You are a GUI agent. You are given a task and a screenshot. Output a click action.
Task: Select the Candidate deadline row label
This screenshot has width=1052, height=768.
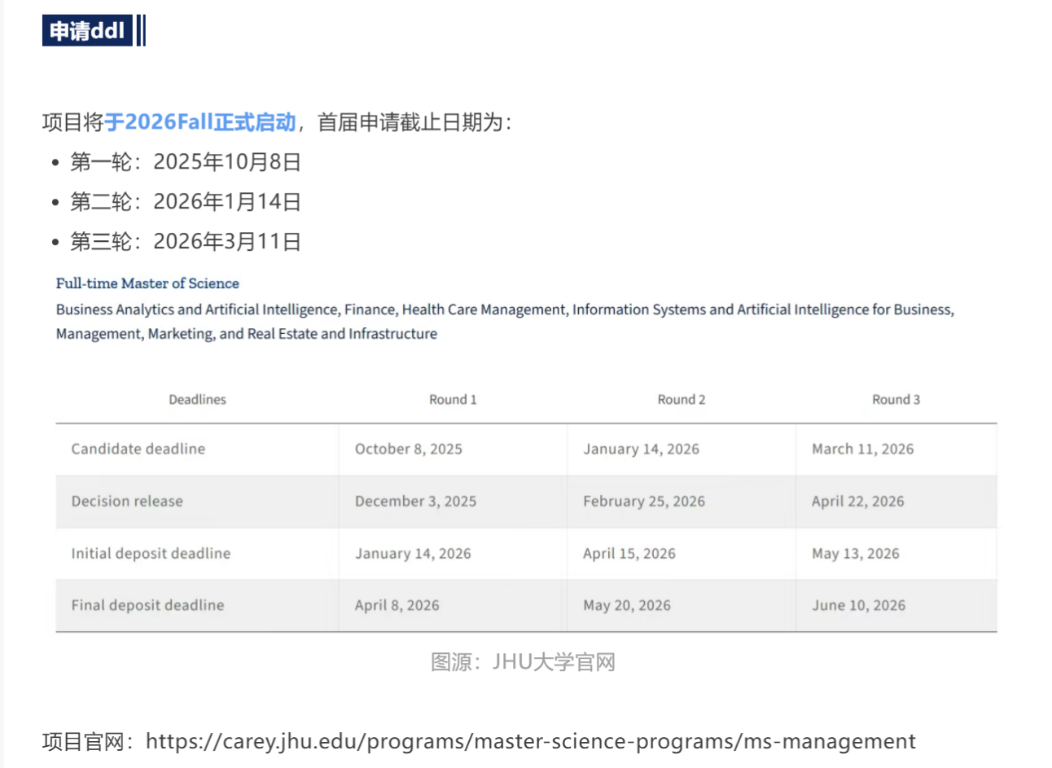coord(138,449)
